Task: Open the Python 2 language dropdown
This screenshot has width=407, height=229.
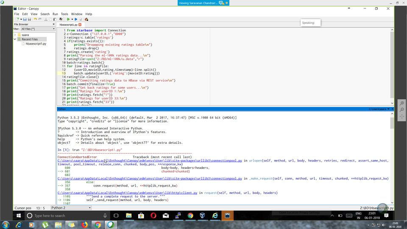Action: [x=70, y=208]
